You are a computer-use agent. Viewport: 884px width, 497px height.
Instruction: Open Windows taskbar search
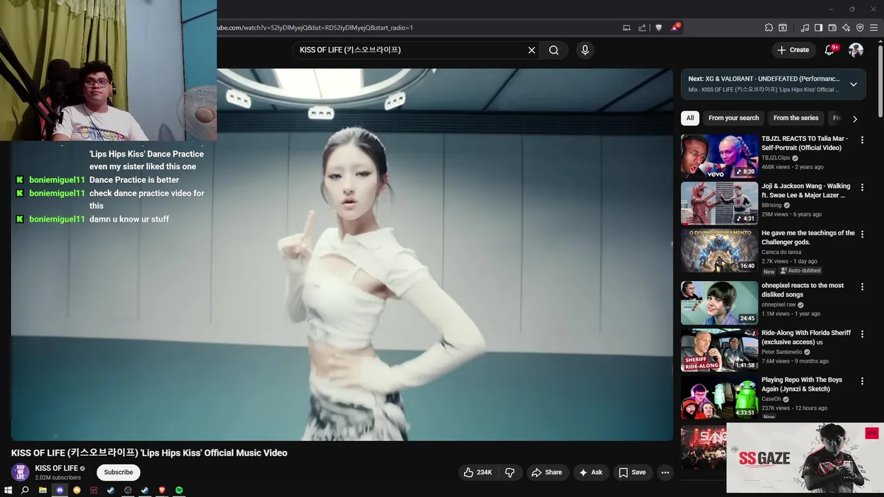pyautogui.click(x=25, y=490)
